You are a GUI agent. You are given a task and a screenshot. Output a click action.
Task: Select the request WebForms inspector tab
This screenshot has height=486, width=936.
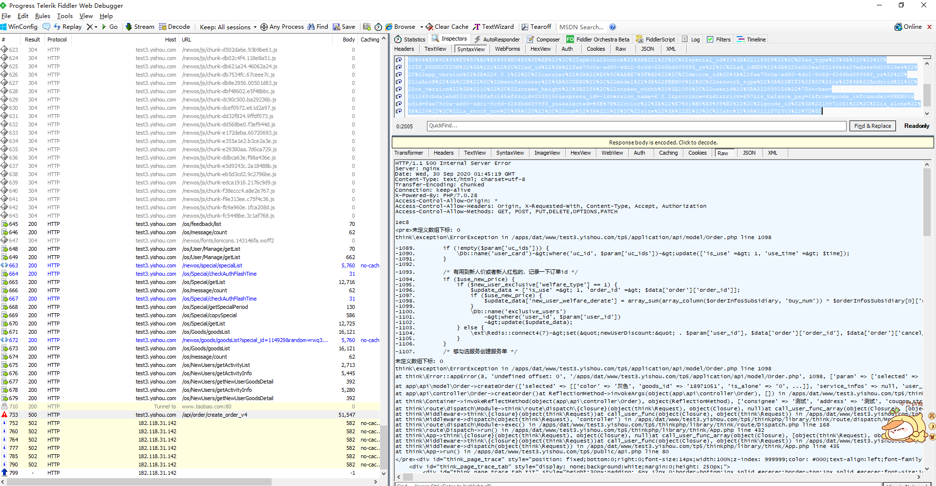point(507,49)
